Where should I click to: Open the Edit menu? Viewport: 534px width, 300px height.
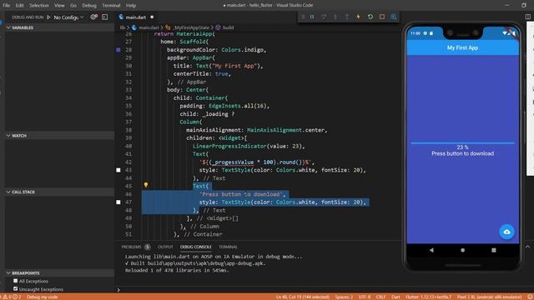click(19, 6)
